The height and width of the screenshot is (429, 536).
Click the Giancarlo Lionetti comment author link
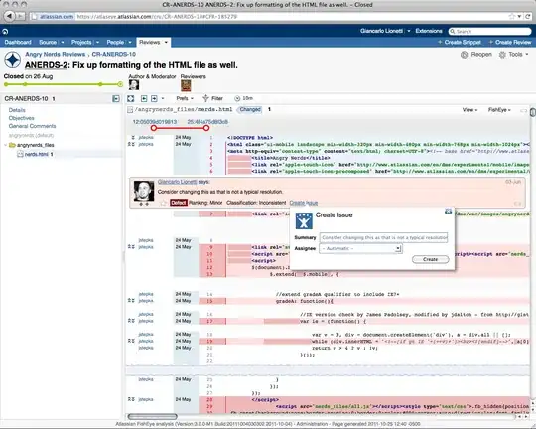[177, 182]
